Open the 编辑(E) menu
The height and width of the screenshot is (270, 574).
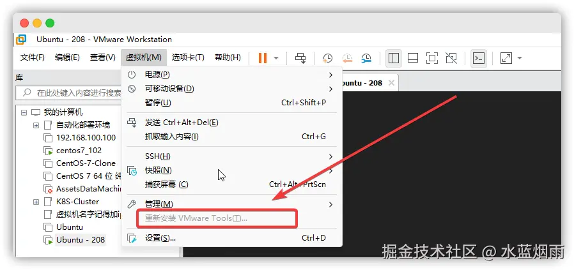click(67, 57)
